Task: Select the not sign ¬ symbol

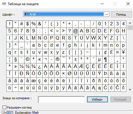Action: [45, 60]
